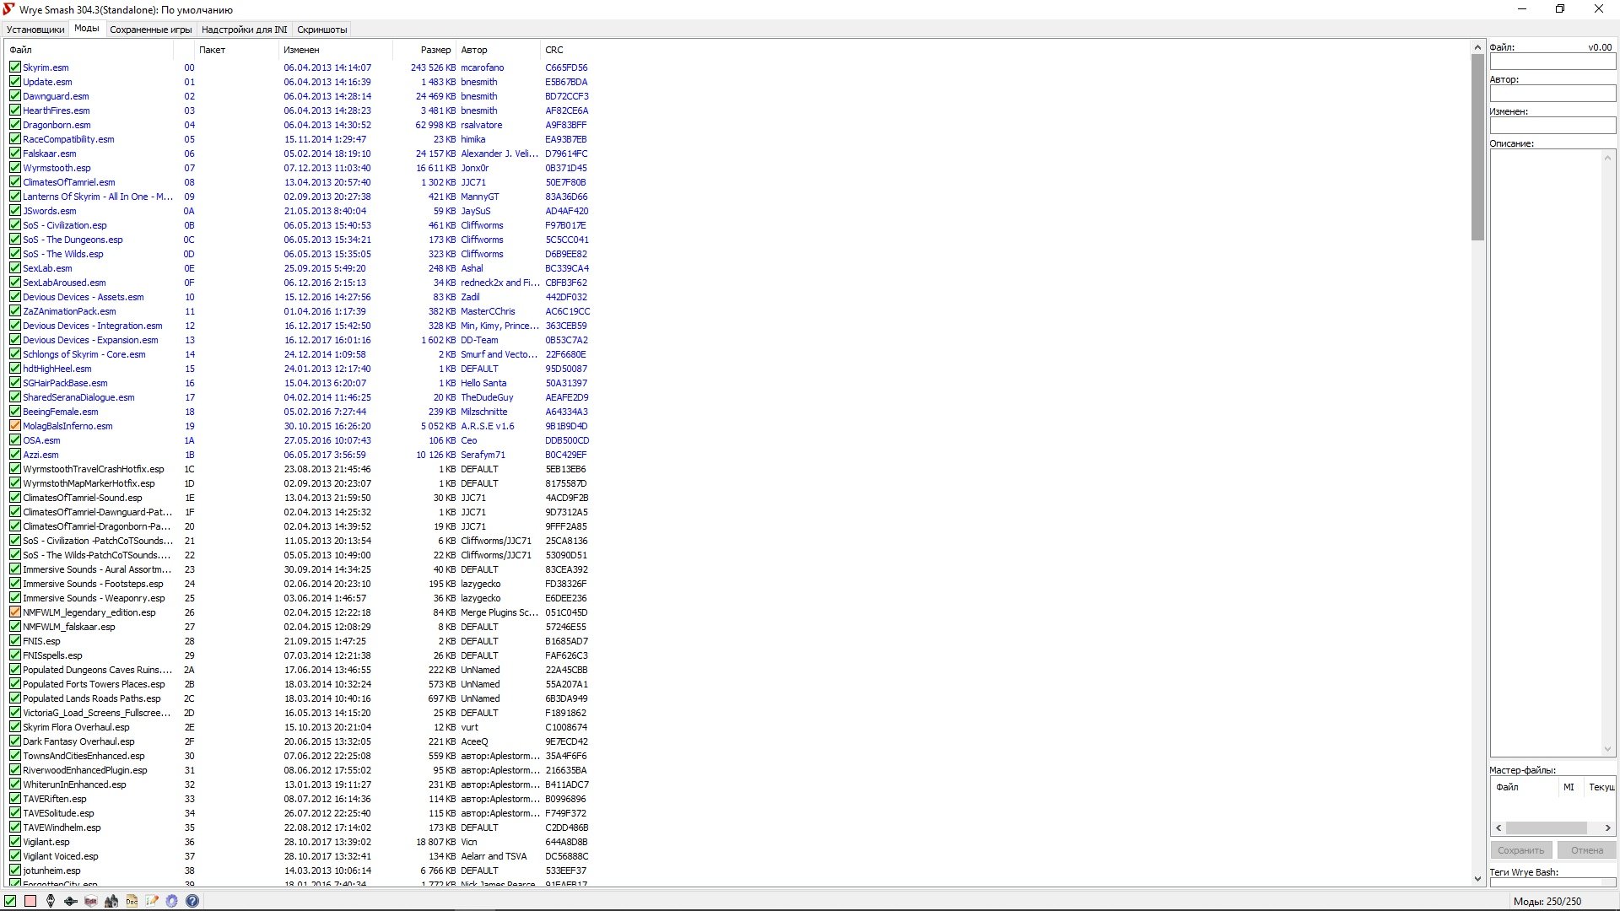This screenshot has height=911, width=1620.
Task: Click the pink square icon in status bar
Action: [x=30, y=901]
